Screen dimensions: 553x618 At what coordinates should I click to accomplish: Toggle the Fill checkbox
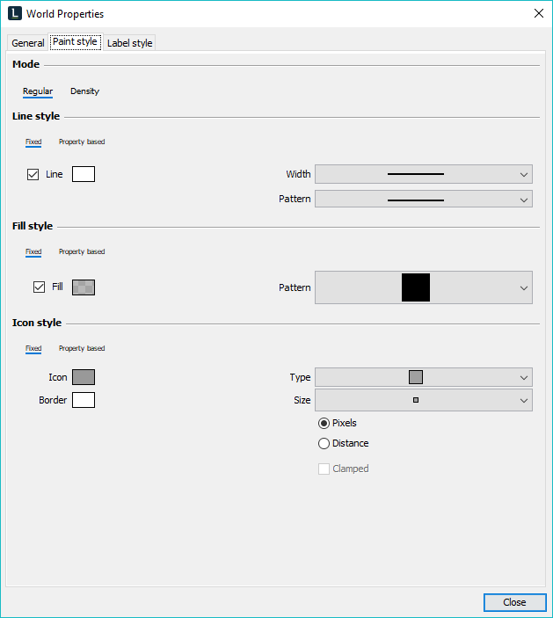coord(39,287)
